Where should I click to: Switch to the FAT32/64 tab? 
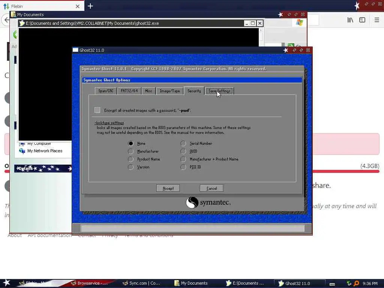tap(129, 91)
